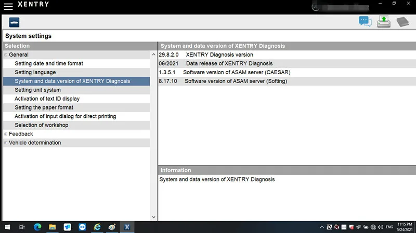Click the printer upload icon
The image size is (416, 233).
tap(384, 22)
